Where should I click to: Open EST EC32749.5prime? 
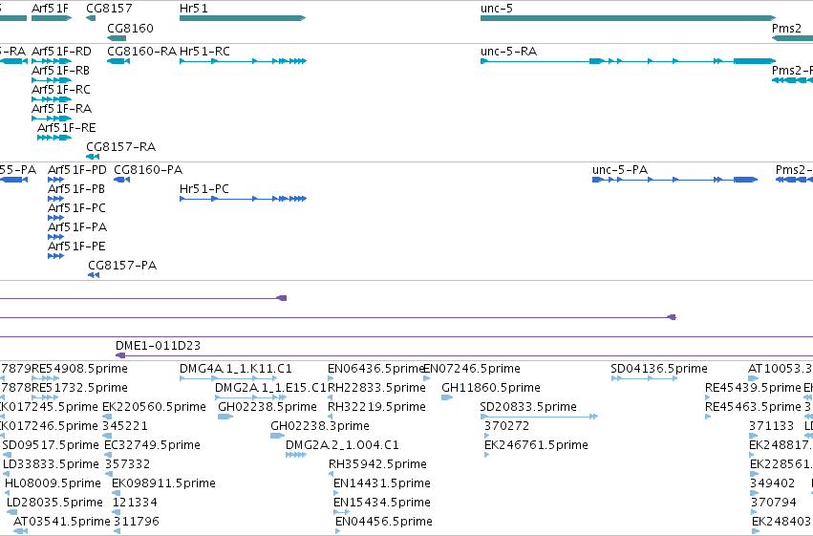152,445
